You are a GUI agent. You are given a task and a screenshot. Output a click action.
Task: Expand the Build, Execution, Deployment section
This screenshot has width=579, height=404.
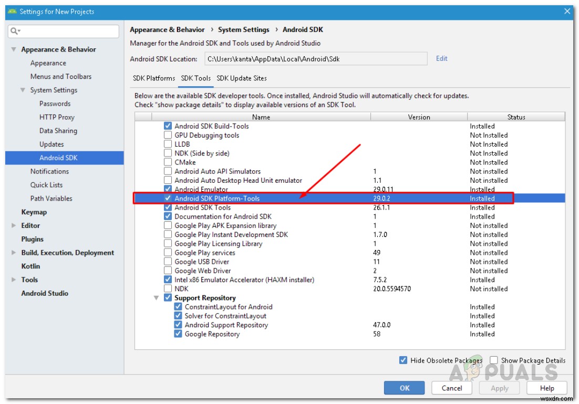14,252
